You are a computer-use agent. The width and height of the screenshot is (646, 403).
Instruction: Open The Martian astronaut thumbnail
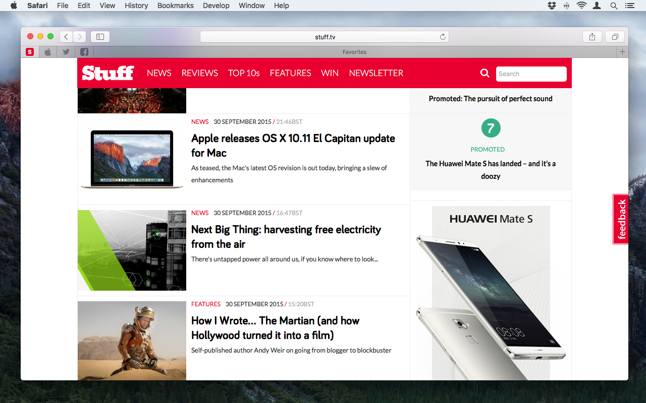[132, 341]
